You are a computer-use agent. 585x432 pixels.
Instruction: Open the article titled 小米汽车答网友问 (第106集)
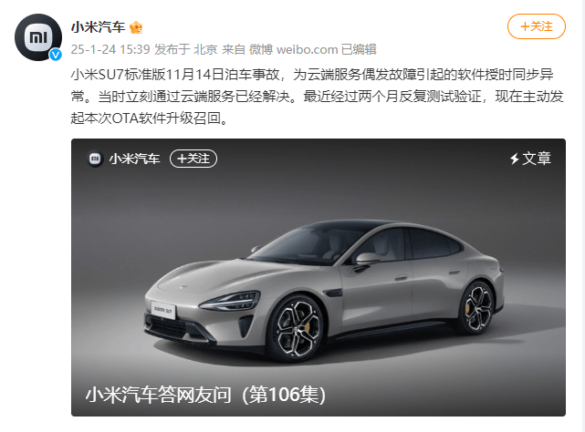(205, 395)
